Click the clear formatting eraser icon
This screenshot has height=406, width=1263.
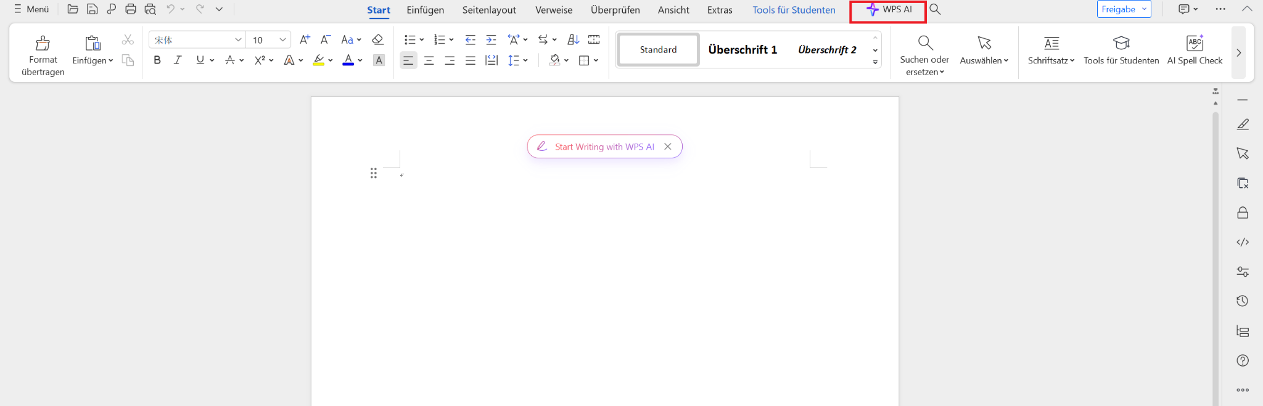pyautogui.click(x=377, y=40)
